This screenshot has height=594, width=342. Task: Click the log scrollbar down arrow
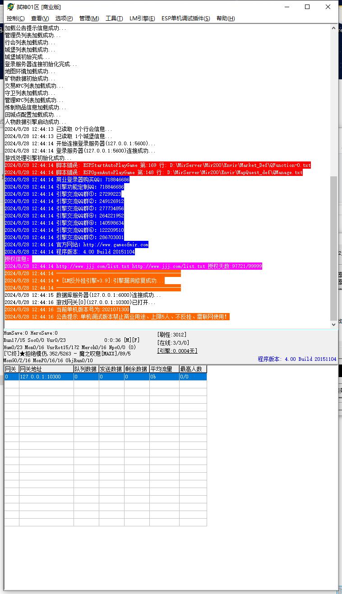click(334, 324)
